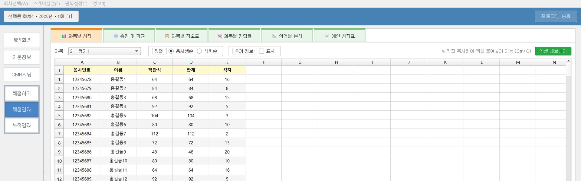
Task: Click 응시번호 cell 12345683
Action: coord(82,125)
